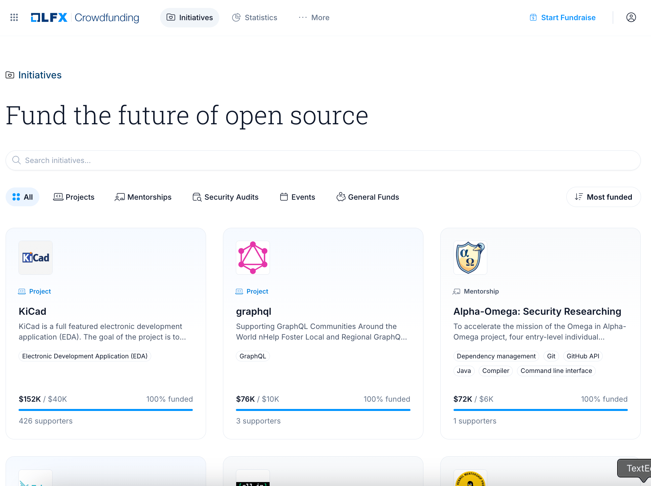Open the apps grid launcher icon
This screenshot has width=651, height=486.
14,17
